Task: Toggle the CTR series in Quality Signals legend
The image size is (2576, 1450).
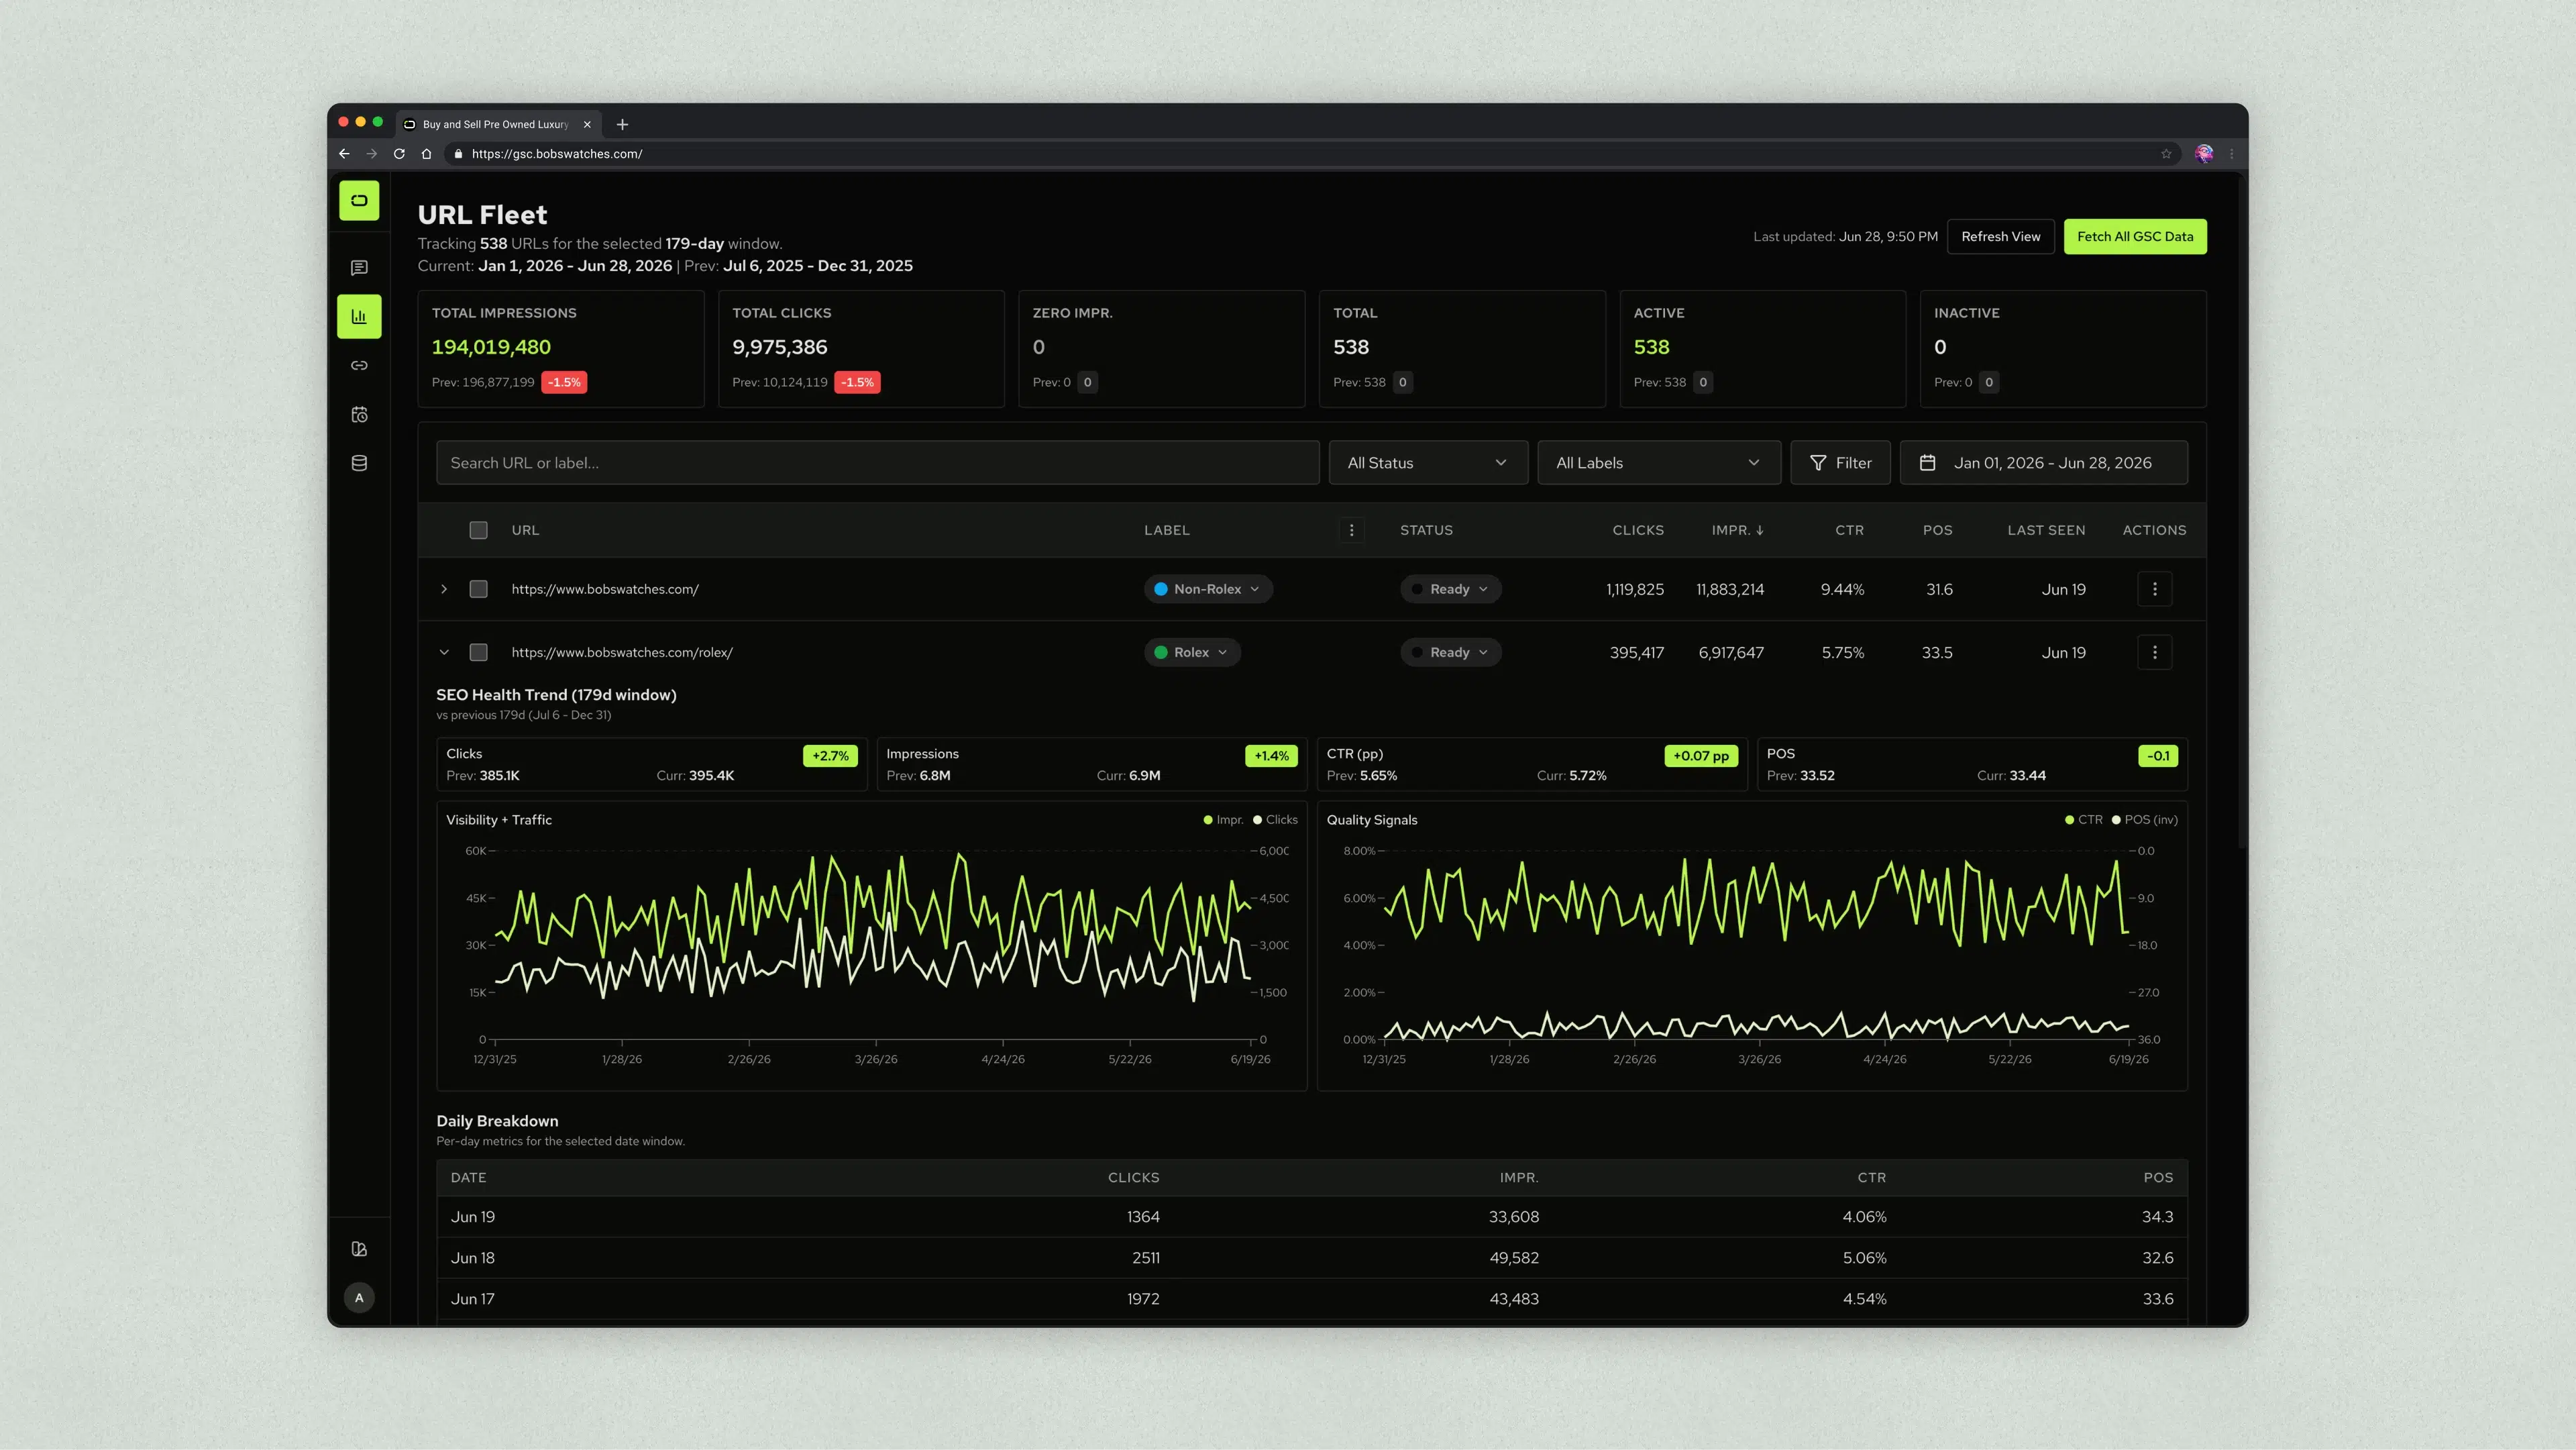Action: [x=2084, y=820]
